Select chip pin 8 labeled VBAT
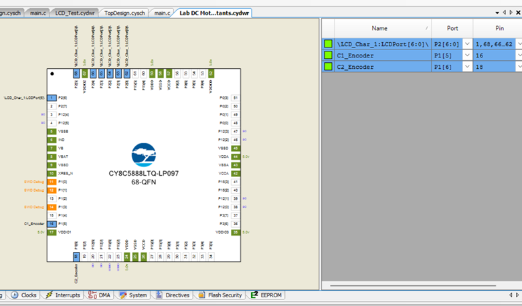This screenshot has height=306, width=522. (x=52, y=156)
